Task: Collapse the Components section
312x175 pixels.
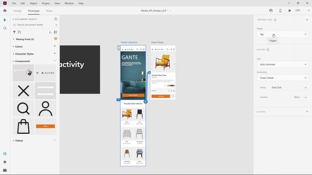Action: 14,61
